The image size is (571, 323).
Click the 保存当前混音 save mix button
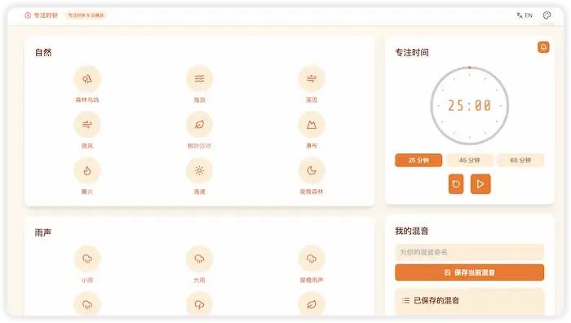click(469, 272)
